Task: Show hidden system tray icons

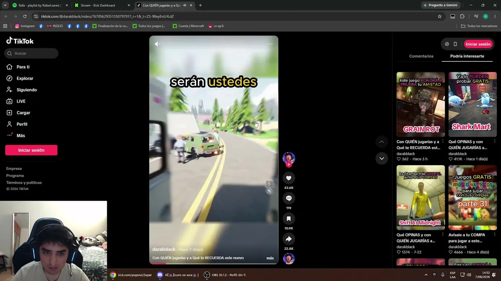Action: tap(426, 275)
